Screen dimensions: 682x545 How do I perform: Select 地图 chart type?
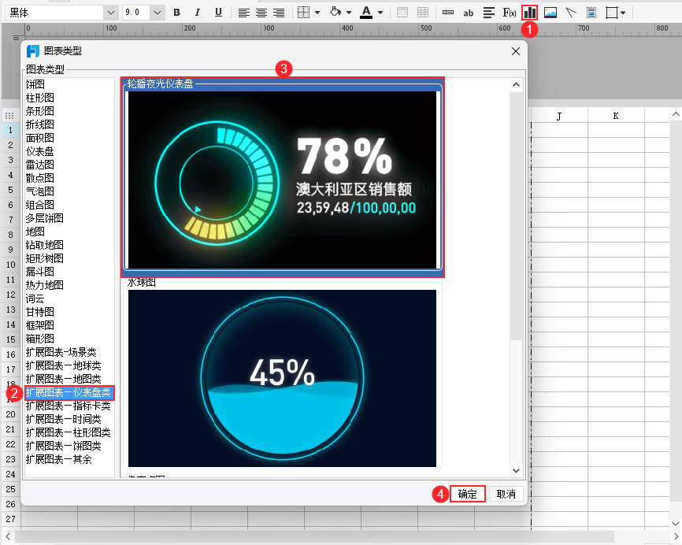pos(35,232)
